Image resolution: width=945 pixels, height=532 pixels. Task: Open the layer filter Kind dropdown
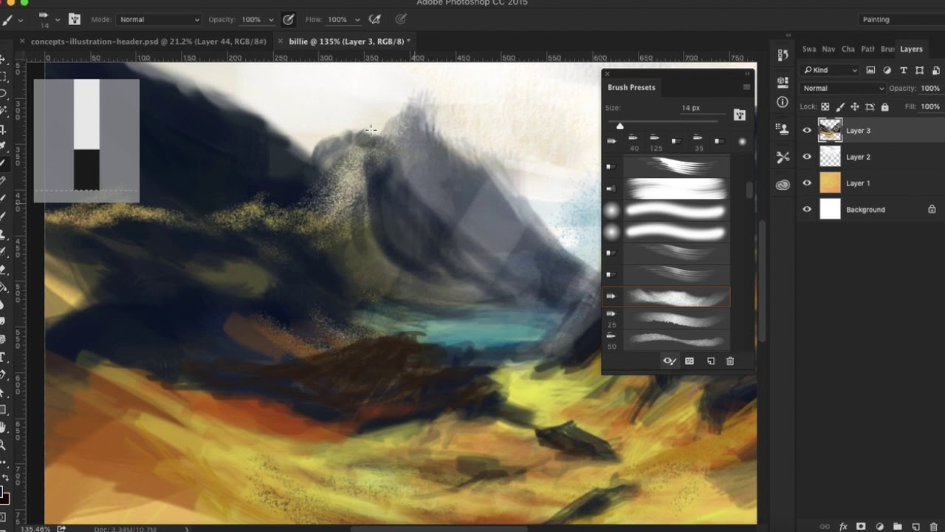831,70
